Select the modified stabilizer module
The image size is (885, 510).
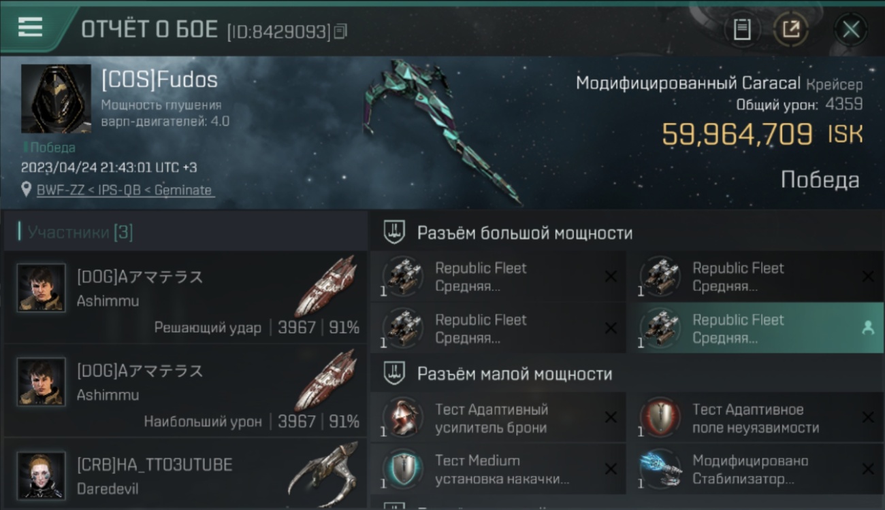(x=756, y=469)
